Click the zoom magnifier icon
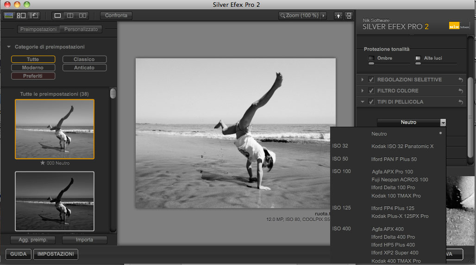The image size is (476, 265). click(282, 15)
